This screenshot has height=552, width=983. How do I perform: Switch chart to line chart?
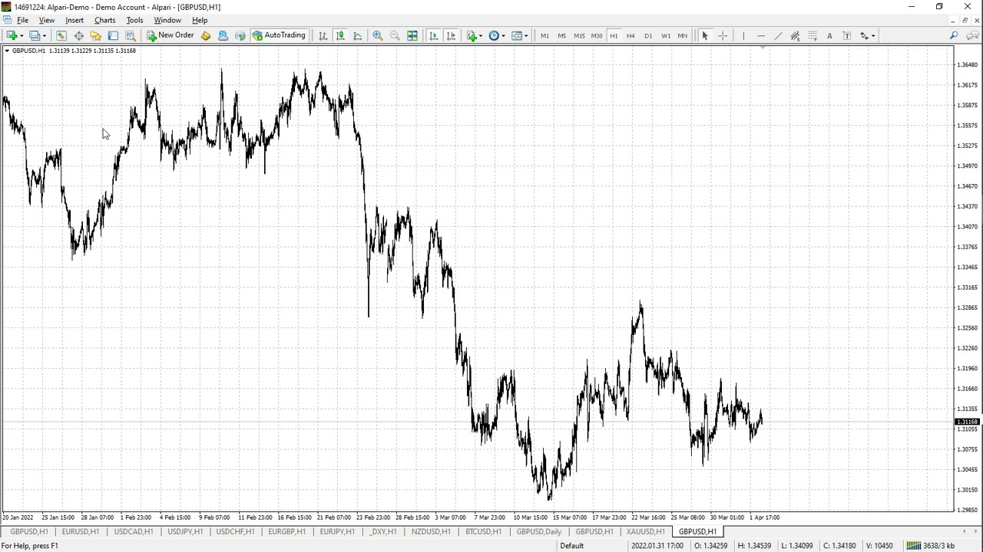click(357, 35)
